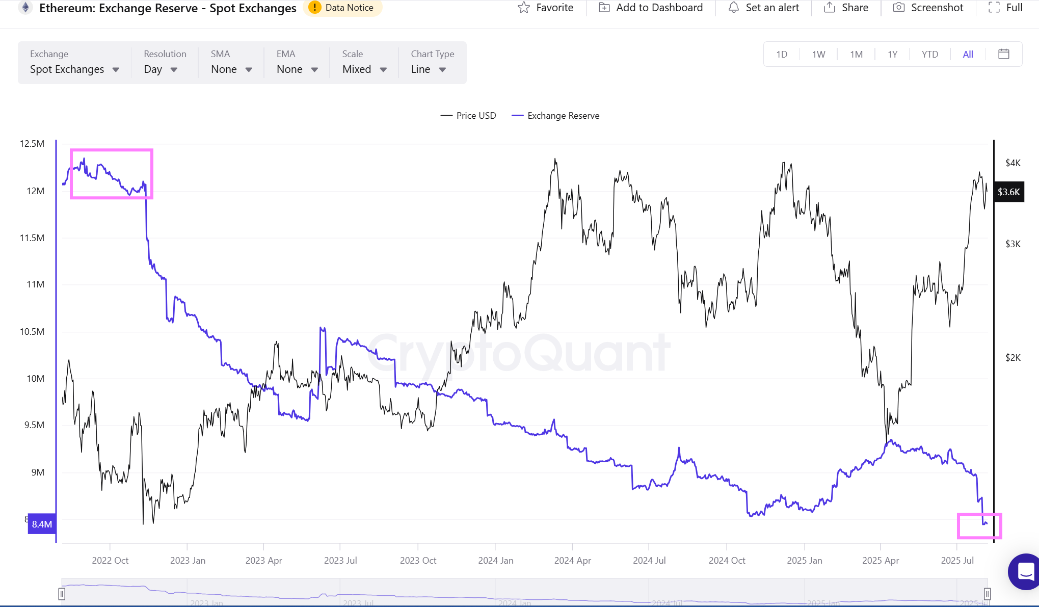
Task: Select the YTD time range tab
Action: pos(929,55)
